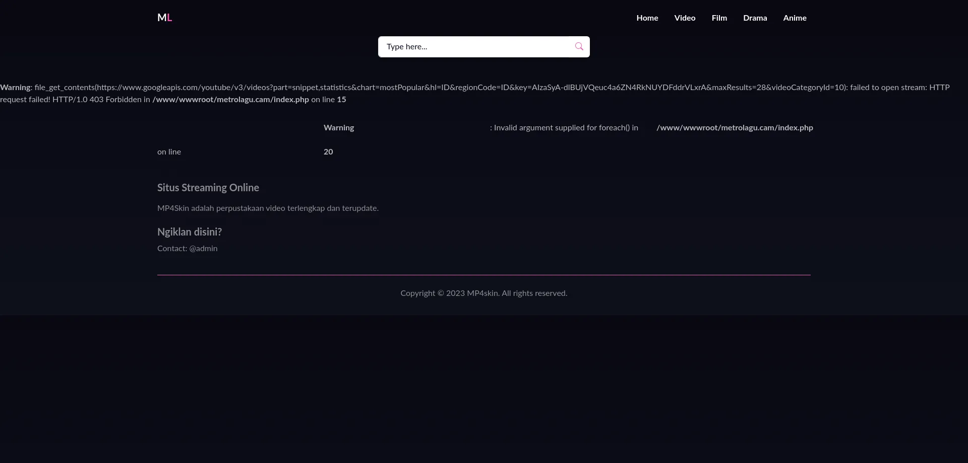Screen dimensions: 968x463
Task: Click the "Situs Streaming Online" heading
Action: coord(208,188)
